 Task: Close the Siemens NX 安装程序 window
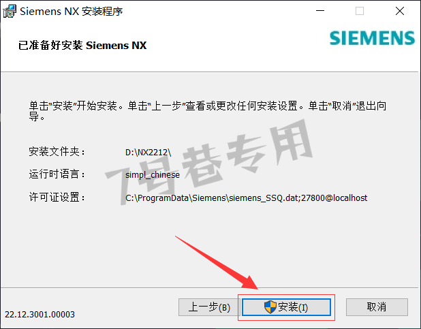tap(400, 11)
